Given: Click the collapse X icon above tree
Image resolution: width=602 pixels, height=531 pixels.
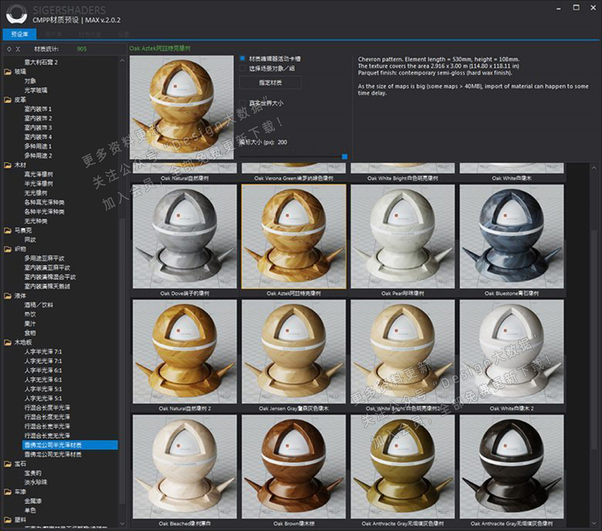Looking at the screenshot, I should (x=18, y=49).
